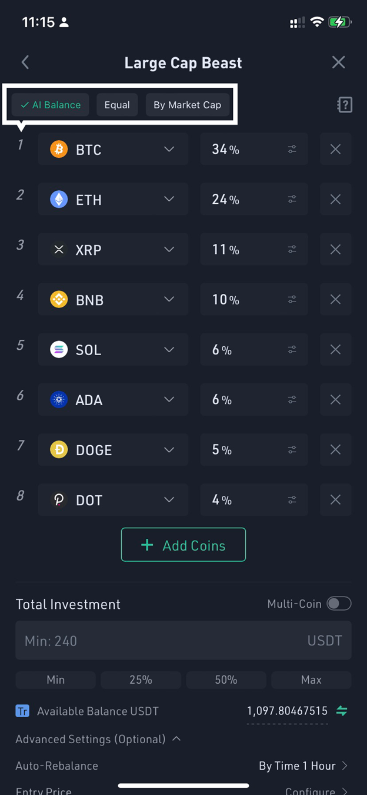The image size is (367, 795).
Task: Open the ADA coin selector chevron
Action: click(169, 399)
